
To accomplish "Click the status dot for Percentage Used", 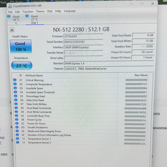I will pyautogui.click(x=16, y=96).
